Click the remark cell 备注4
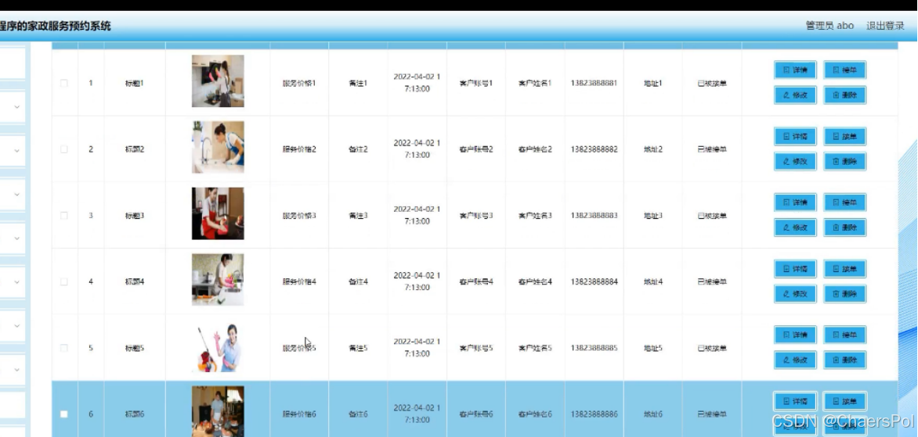Screen dimensions: 918x437 tap(358, 281)
